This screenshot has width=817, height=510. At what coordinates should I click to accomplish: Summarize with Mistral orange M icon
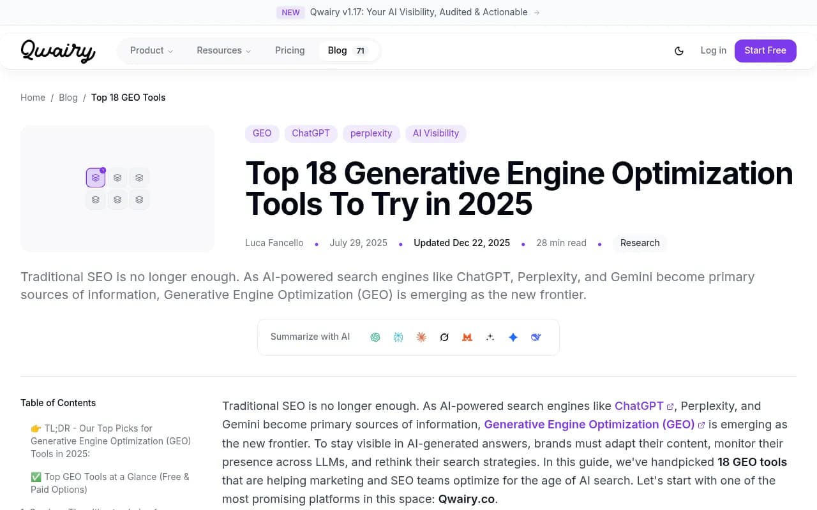pyautogui.click(x=467, y=337)
